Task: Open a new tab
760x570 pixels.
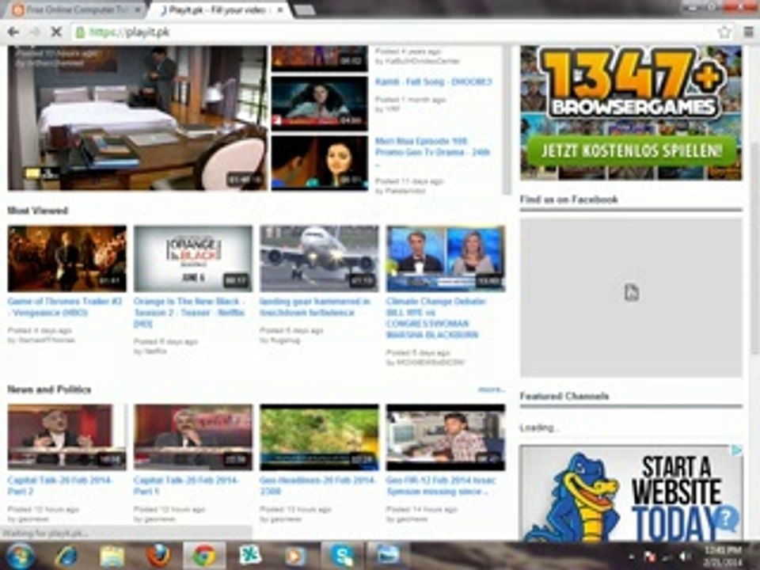Action: tap(304, 9)
